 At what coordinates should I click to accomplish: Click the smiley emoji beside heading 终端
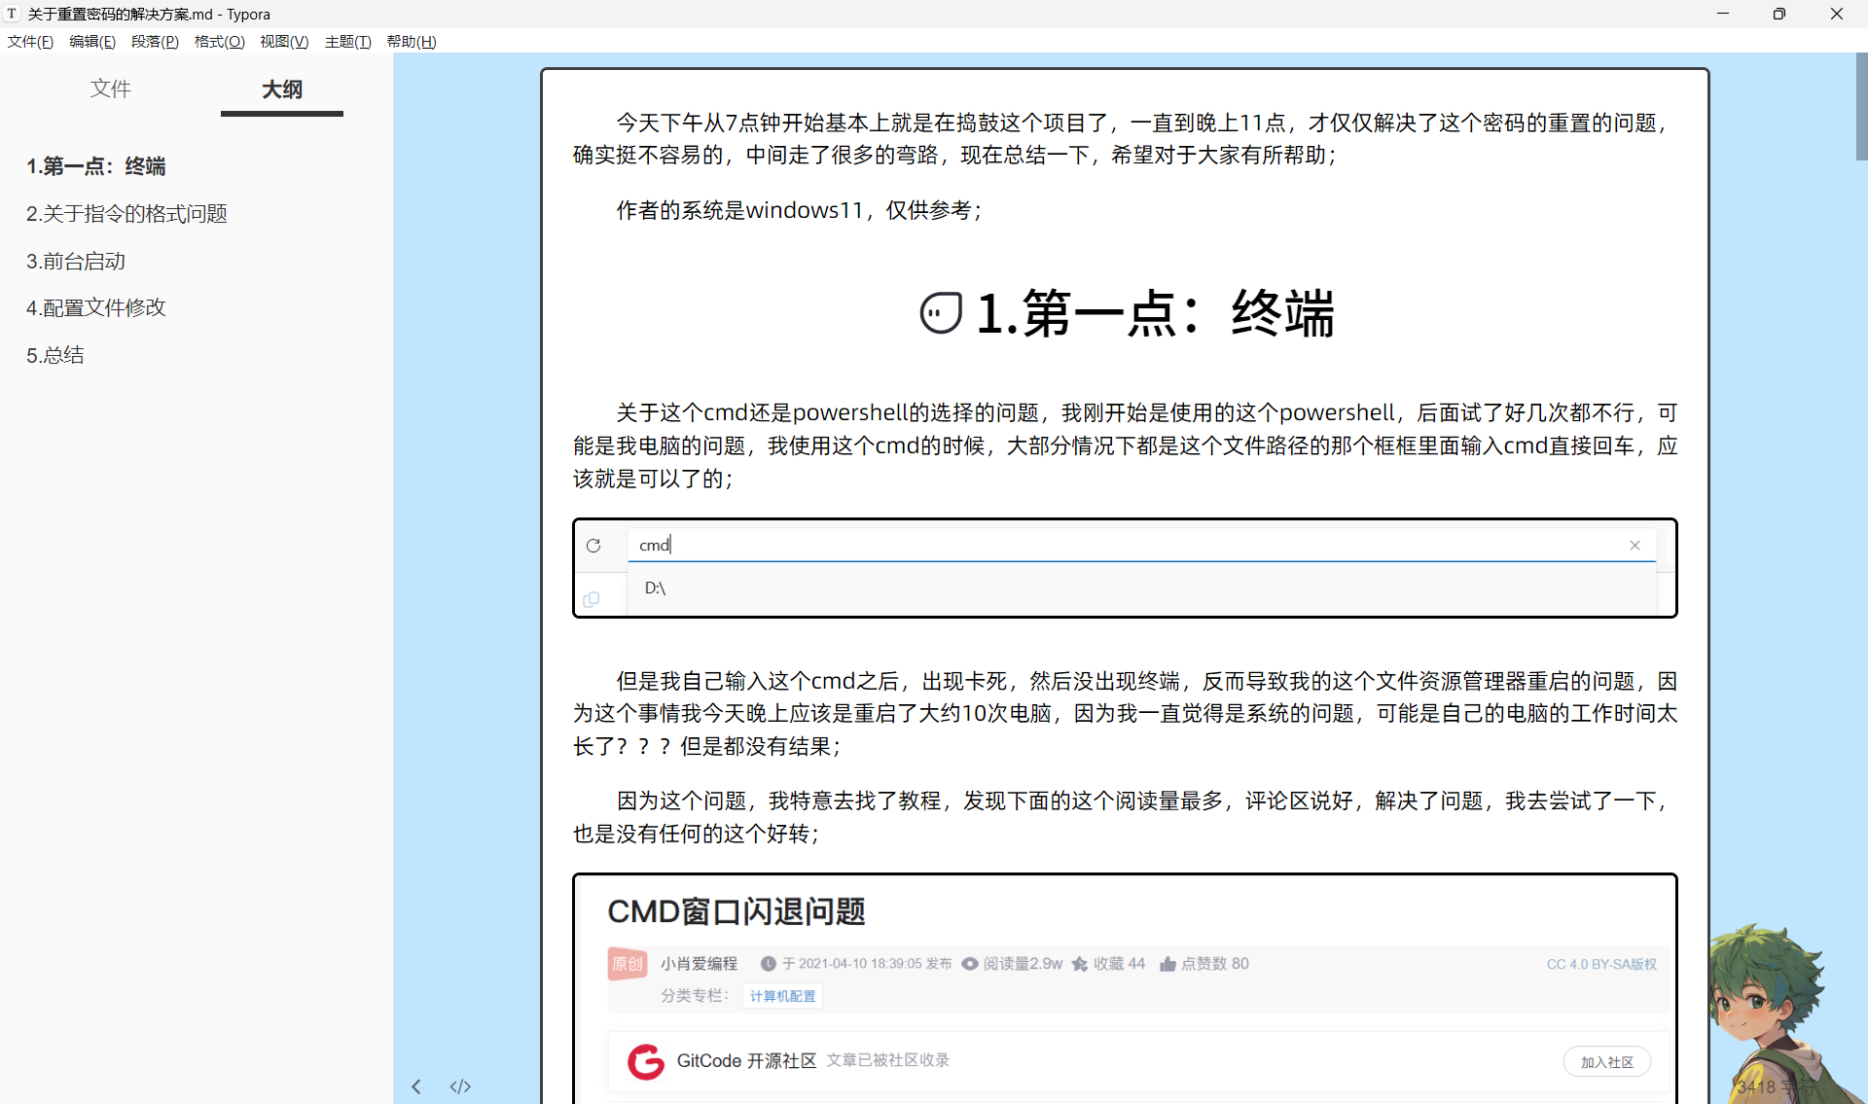[x=940, y=312]
